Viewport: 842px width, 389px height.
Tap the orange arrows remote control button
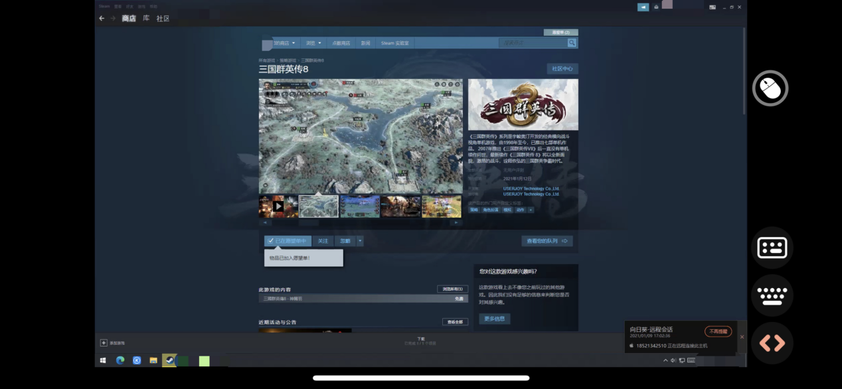click(x=772, y=343)
